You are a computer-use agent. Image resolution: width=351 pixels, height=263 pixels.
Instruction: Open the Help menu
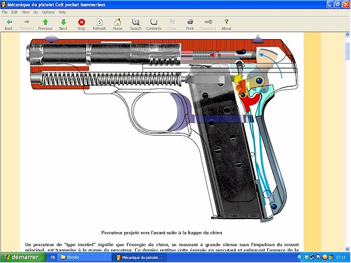point(62,12)
